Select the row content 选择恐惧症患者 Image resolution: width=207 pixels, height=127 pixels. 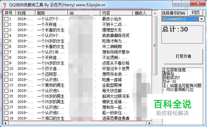(x=116, y=118)
